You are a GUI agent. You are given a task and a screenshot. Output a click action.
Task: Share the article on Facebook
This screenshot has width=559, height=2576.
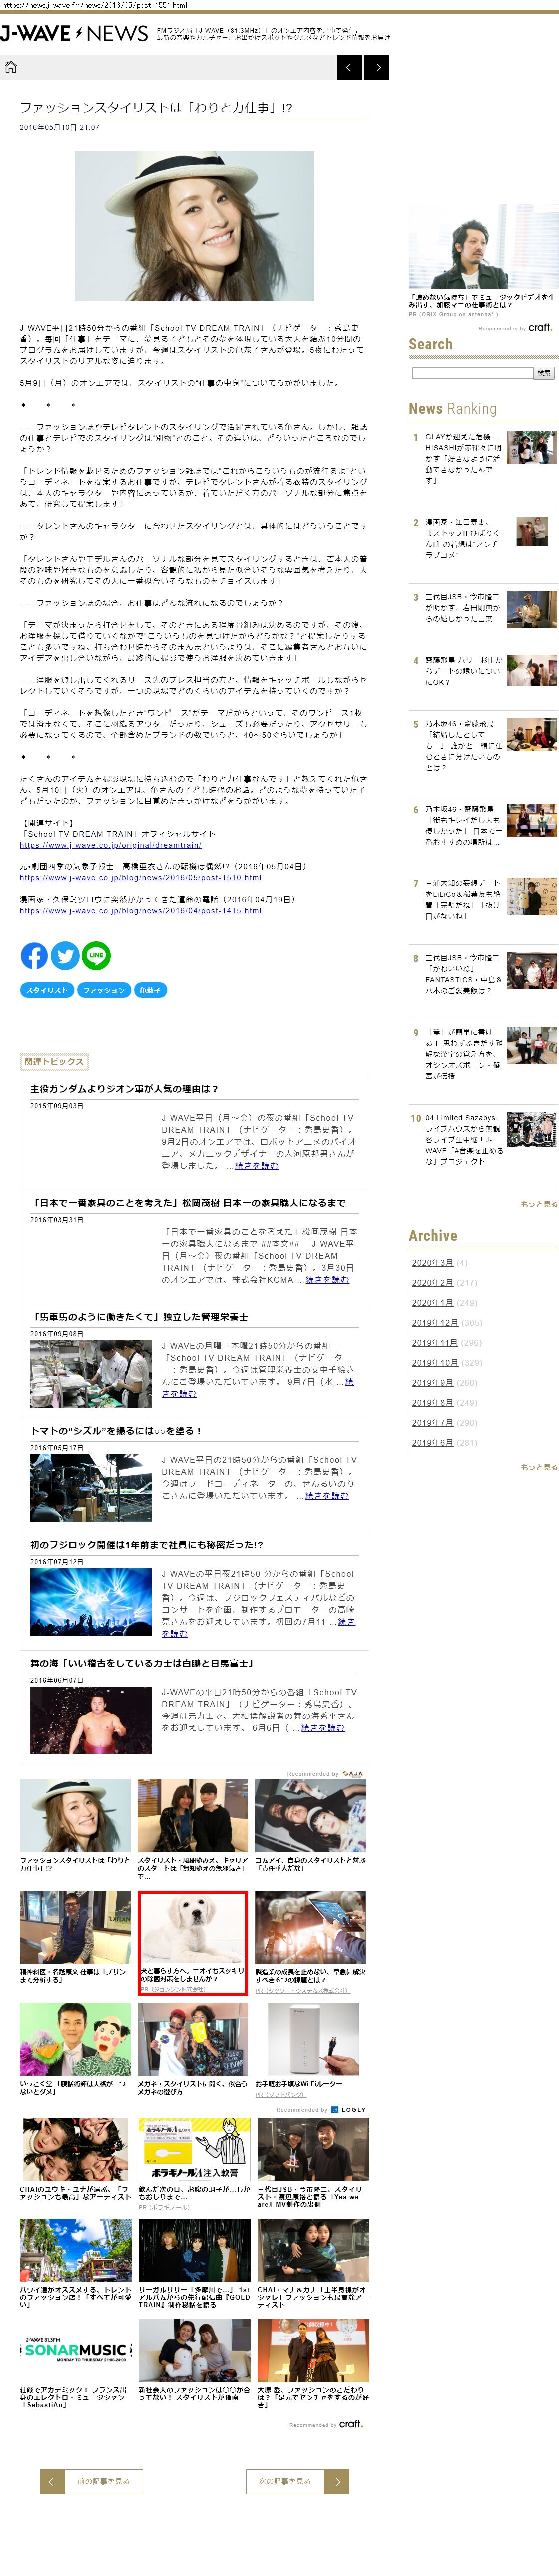(34, 956)
